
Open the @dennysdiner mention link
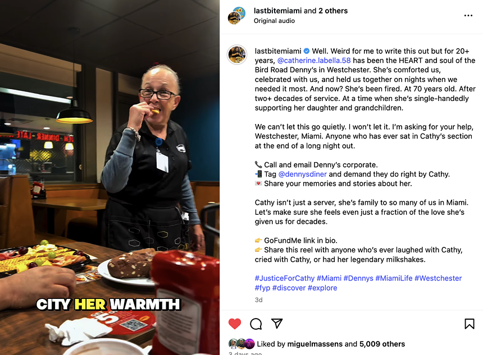coord(303,174)
